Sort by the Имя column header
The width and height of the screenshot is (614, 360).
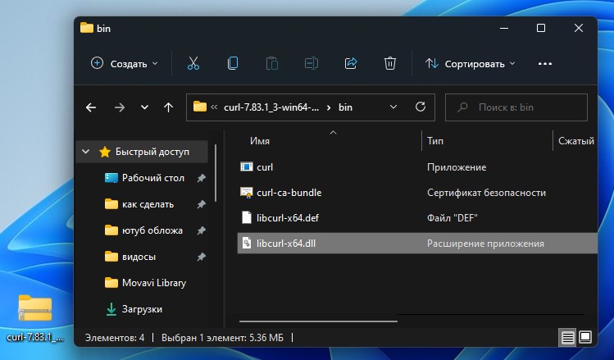coord(260,141)
